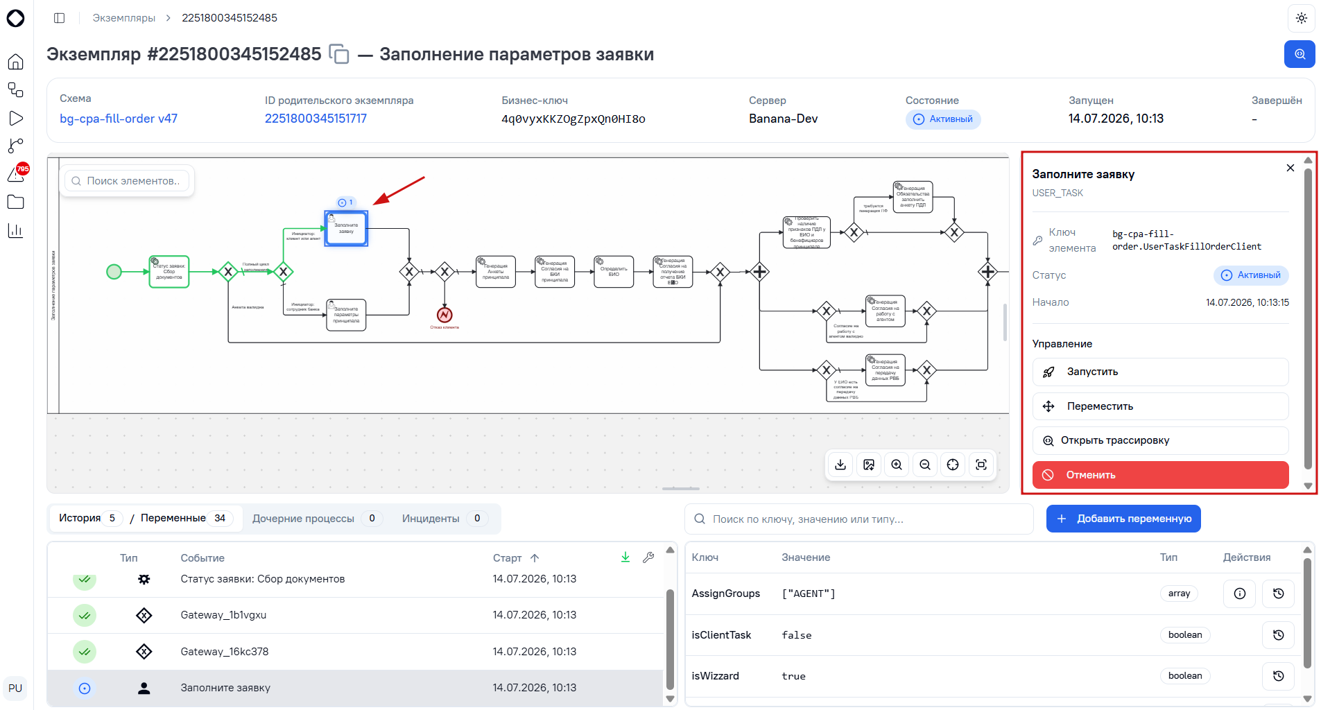The image size is (1321, 710).
Task: Click the red Отменить button
Action: 1160,475
